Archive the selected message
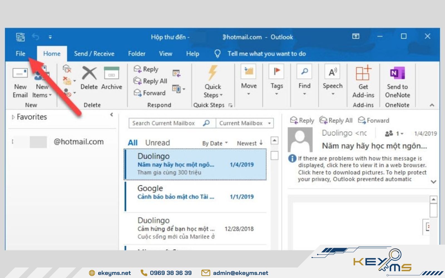This screenshot has height=278, width=445. click(x=112, y=78)
